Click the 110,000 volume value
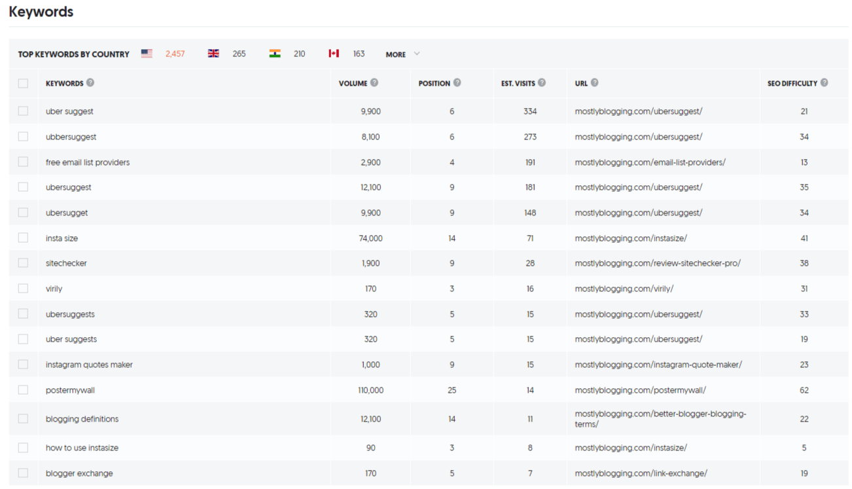 pos(371,390)
